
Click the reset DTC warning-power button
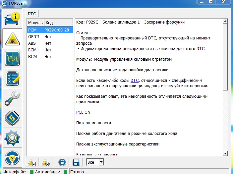coord(46,162)
